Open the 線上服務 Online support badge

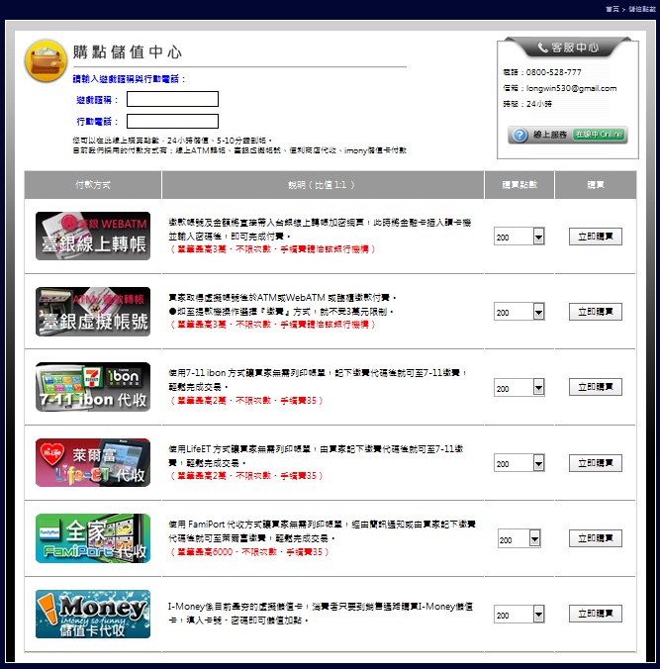[568, 135]
